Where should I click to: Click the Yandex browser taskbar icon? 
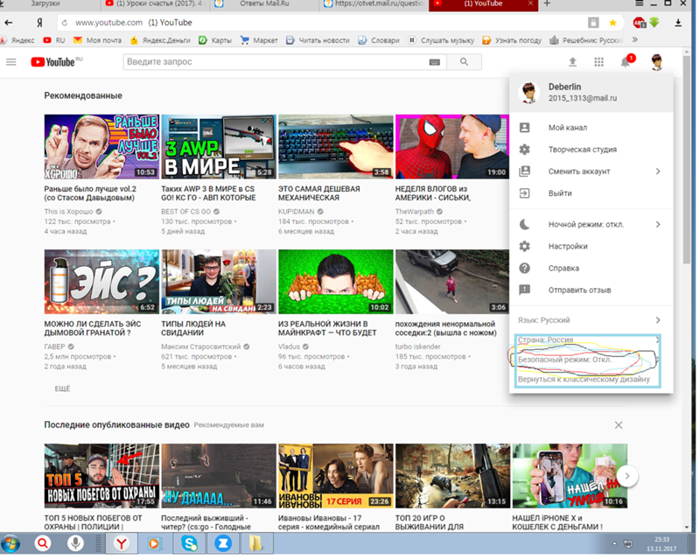(121, 543)
